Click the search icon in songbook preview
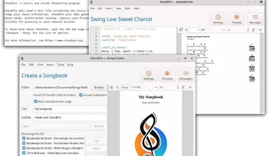The image size is (269, 156). pyautogui.click(x=117, y=87)
